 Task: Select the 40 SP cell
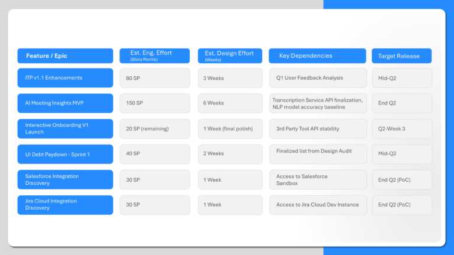tap(155, 154)
